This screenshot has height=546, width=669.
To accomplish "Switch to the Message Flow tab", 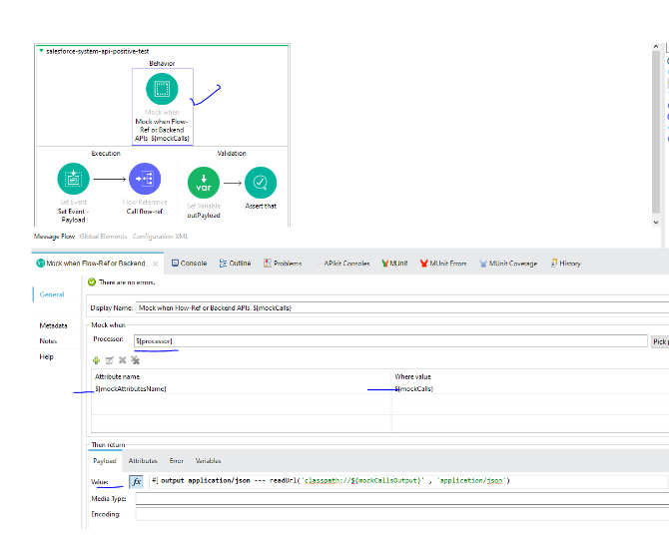I will 54,237.
